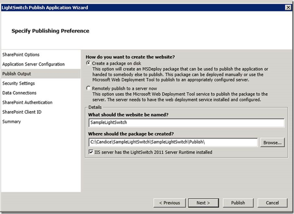Click the Create a package on disk label

pos(116,63)
